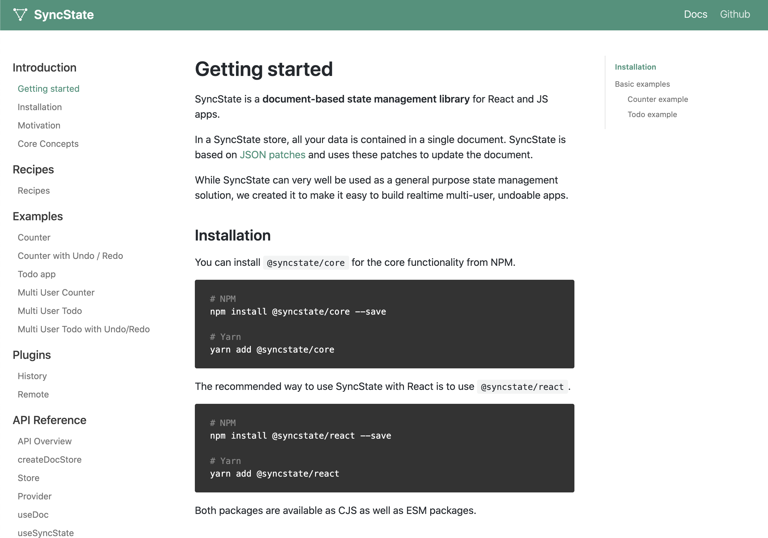Click the SyncState logo icon
Screen dimensions: 768x538
pyautogui.click(x=20, y=15)
